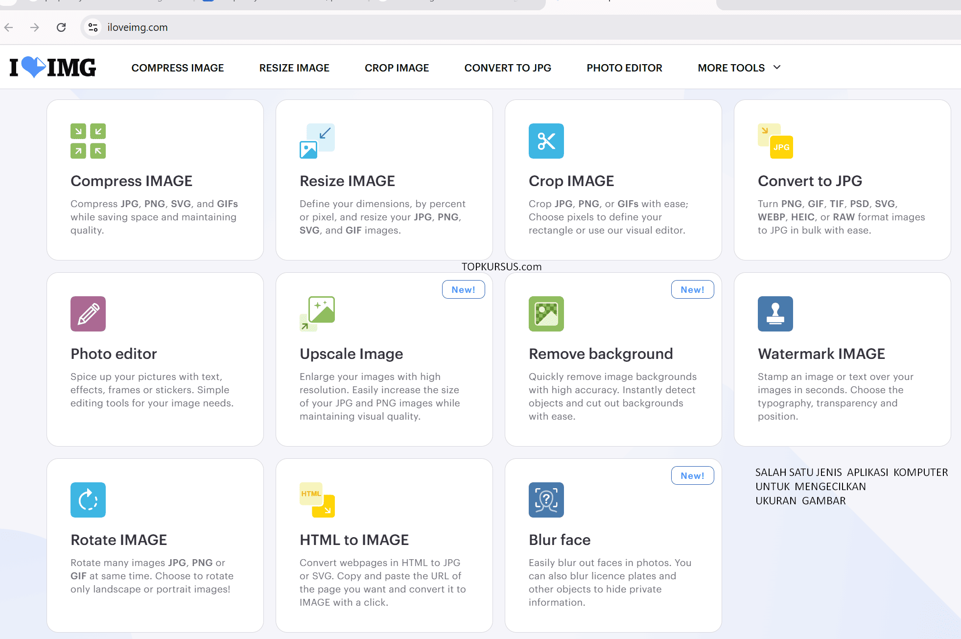The image size is (961, 639).
Task: Click the blue stamp Watermark IMAGE icon
Action: 775,314
